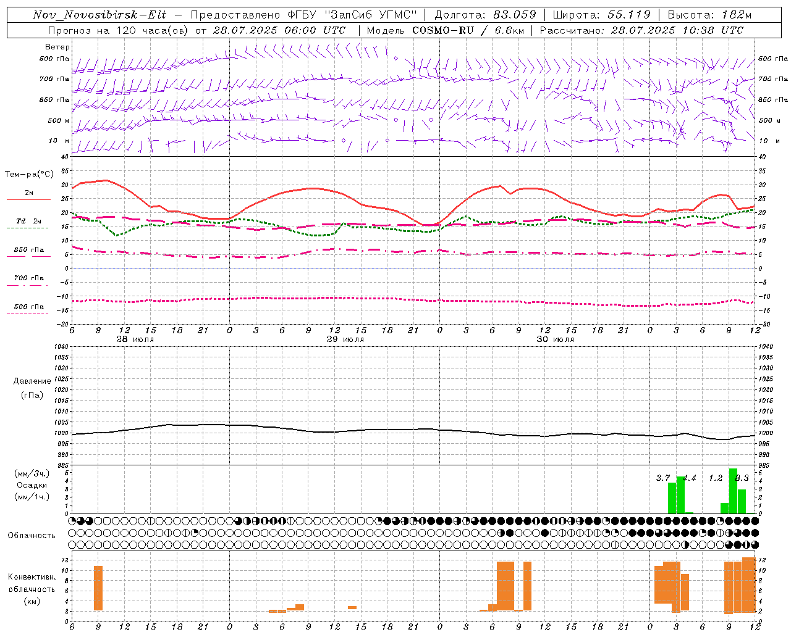Click the 850 гПа temperature legend label
This screenshot has height=632, width=791.
pyautogui.click(x=29, y=250)
